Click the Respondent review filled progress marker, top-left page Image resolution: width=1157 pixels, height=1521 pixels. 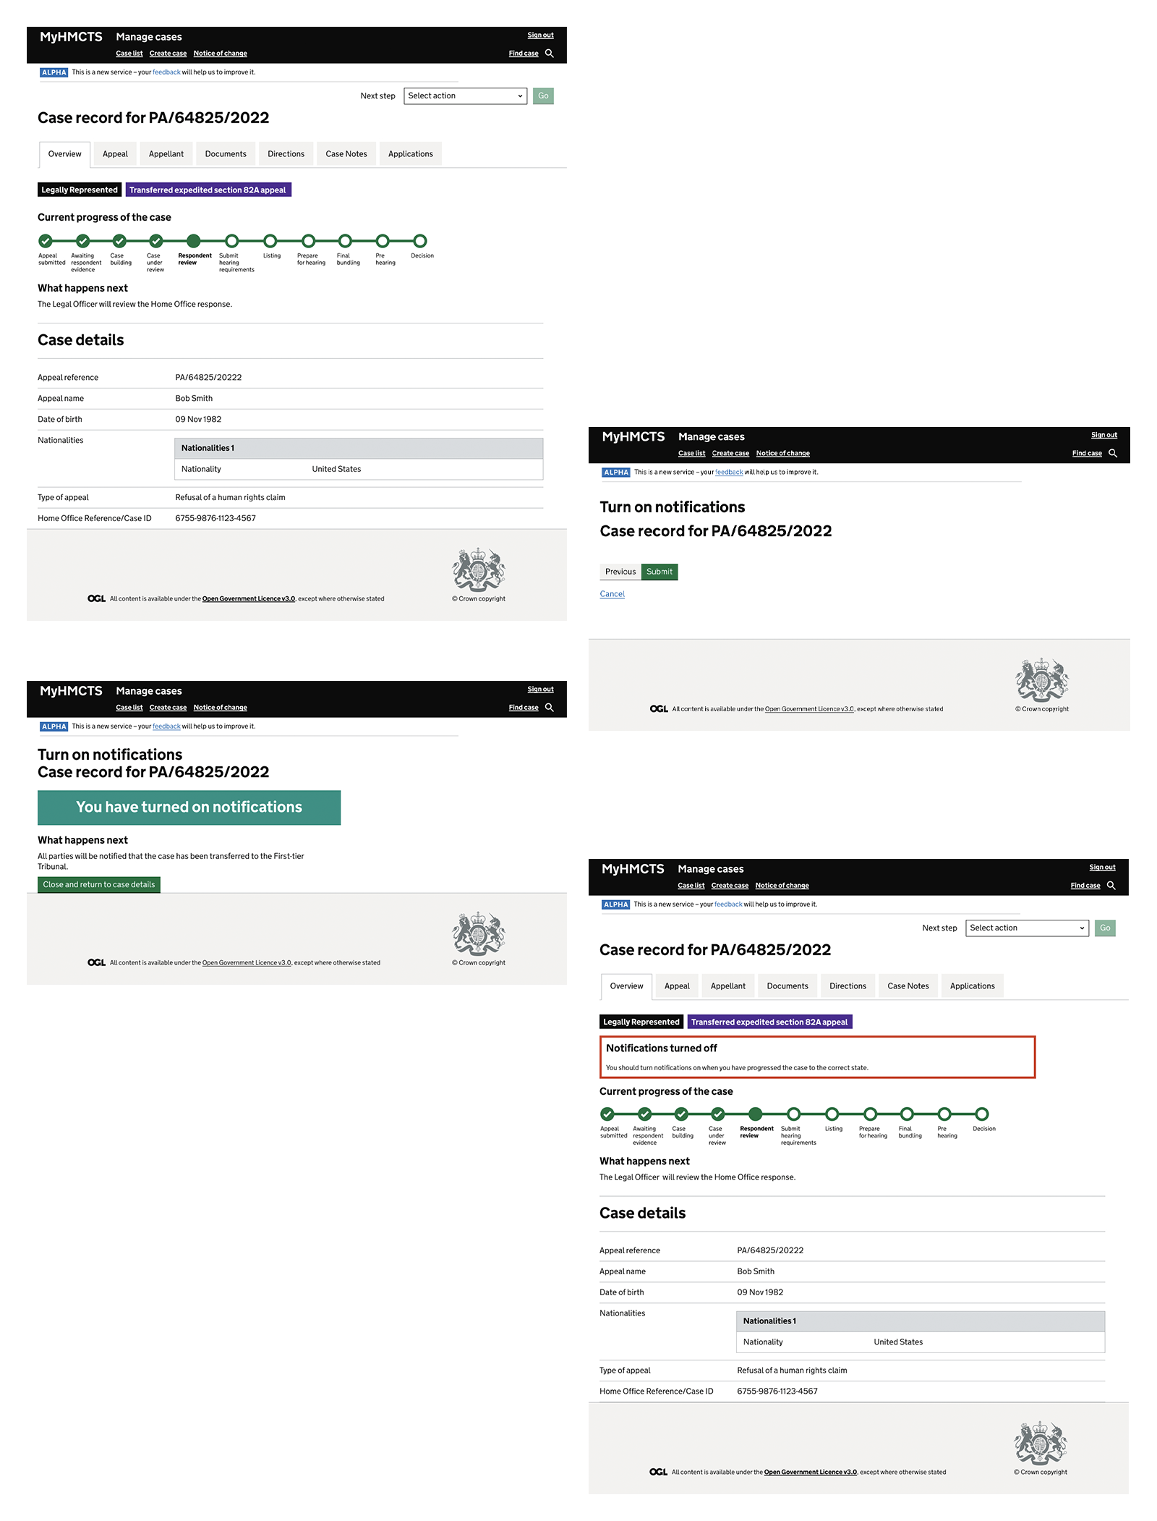193,241
